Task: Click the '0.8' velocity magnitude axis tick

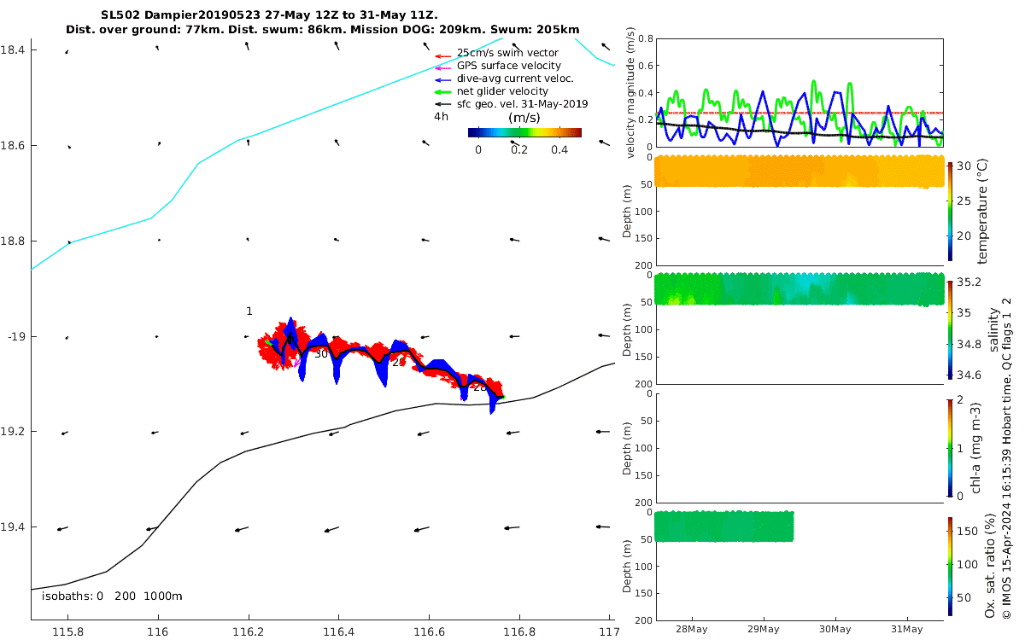Action: click(x=643, y=39)
